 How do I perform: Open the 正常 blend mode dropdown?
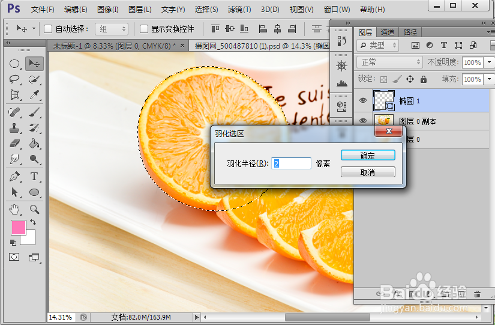click(390, 62)
